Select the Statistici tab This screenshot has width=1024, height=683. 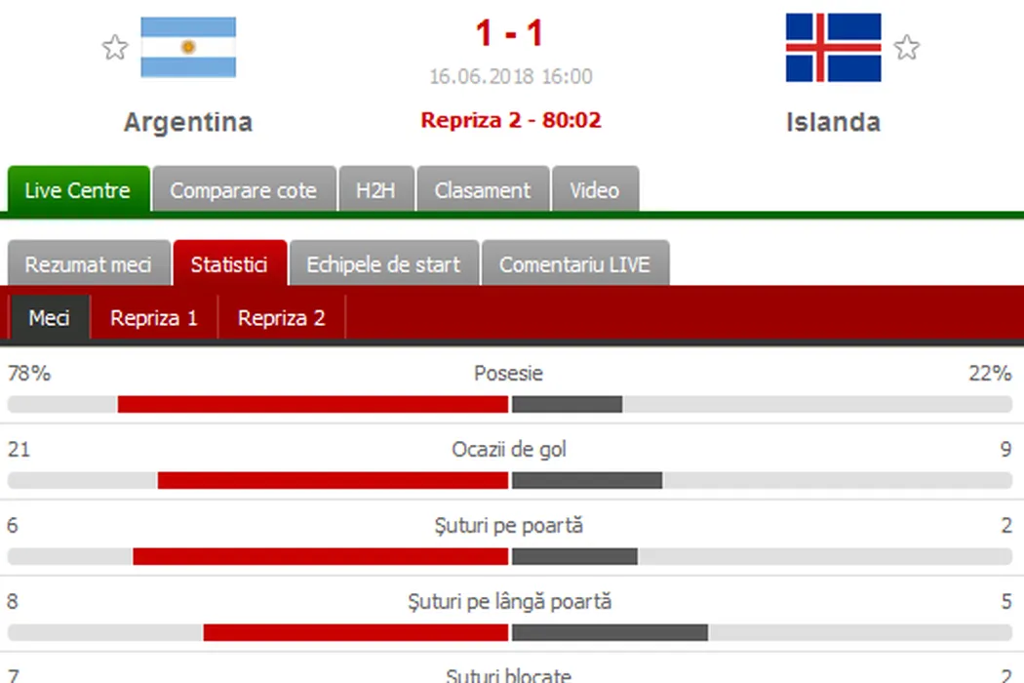[x=229, y=264]
